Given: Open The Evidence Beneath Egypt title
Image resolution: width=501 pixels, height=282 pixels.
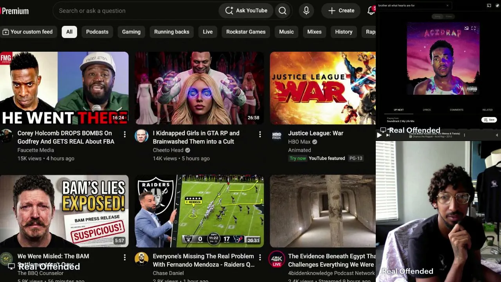Looking at the screenshot, I should 332,260.
